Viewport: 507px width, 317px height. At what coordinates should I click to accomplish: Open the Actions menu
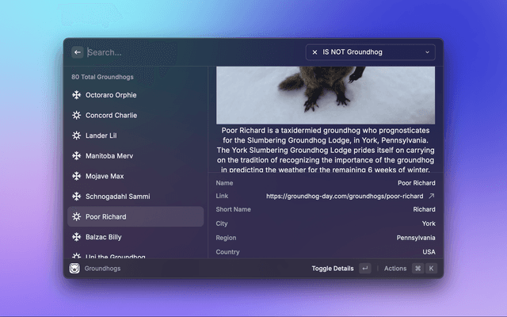[x=395, y=269]
